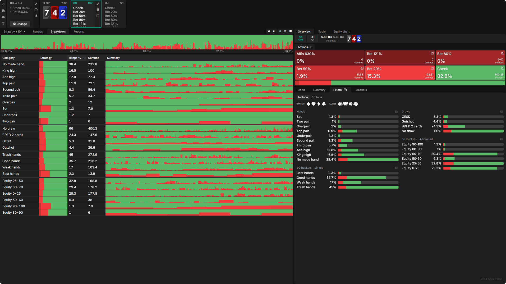This screenshot has height=284, width=506.
Task: Select the Exclude filter mode
Action: coord(317,97)
